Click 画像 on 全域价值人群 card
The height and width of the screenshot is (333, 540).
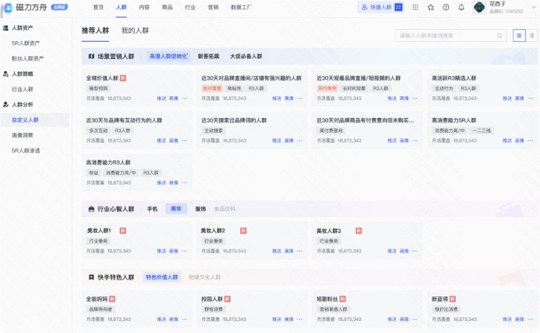pos(174,99)
